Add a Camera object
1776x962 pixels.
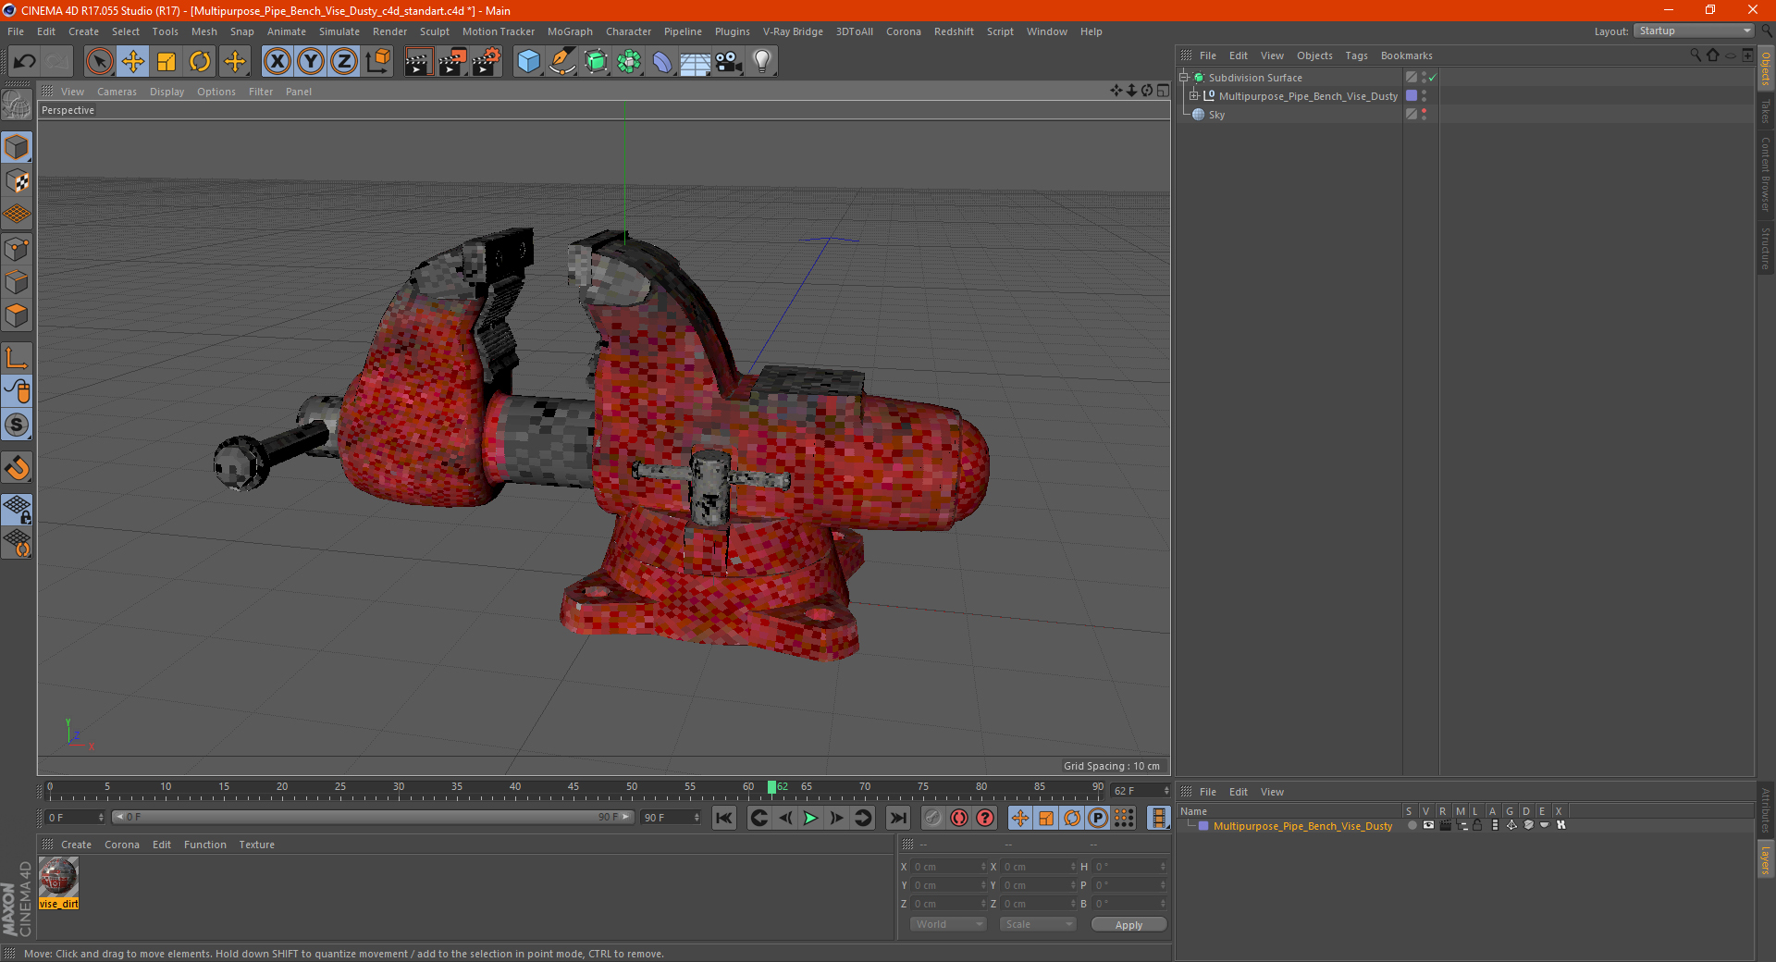pyautogui.click(x=729, y=62)
